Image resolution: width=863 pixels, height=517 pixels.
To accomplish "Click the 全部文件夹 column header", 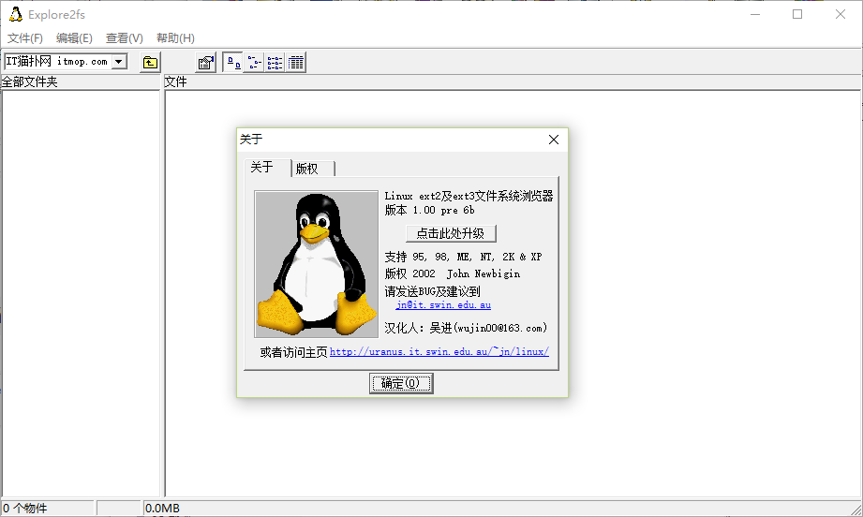I will [x=81, y=81].
